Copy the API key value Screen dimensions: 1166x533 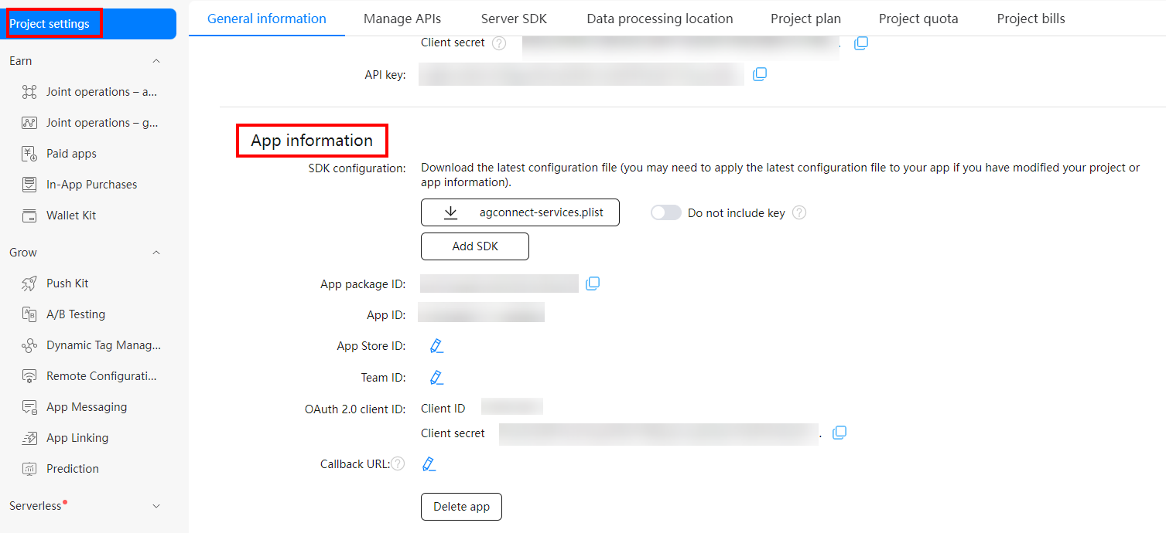pos(760,73)
